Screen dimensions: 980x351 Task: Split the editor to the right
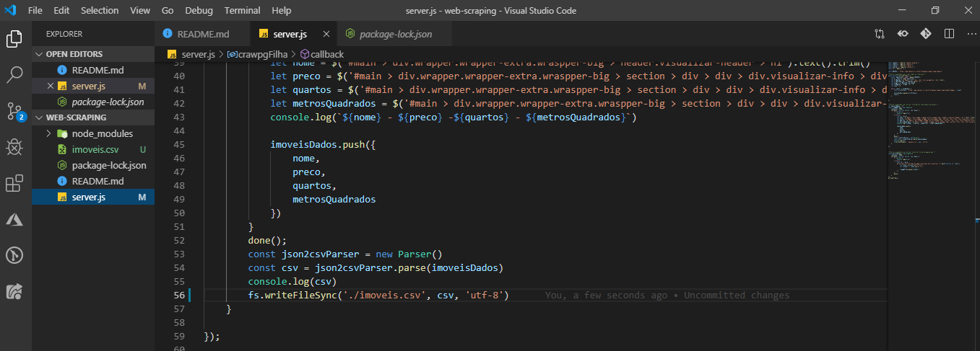(x=949, y=34)
